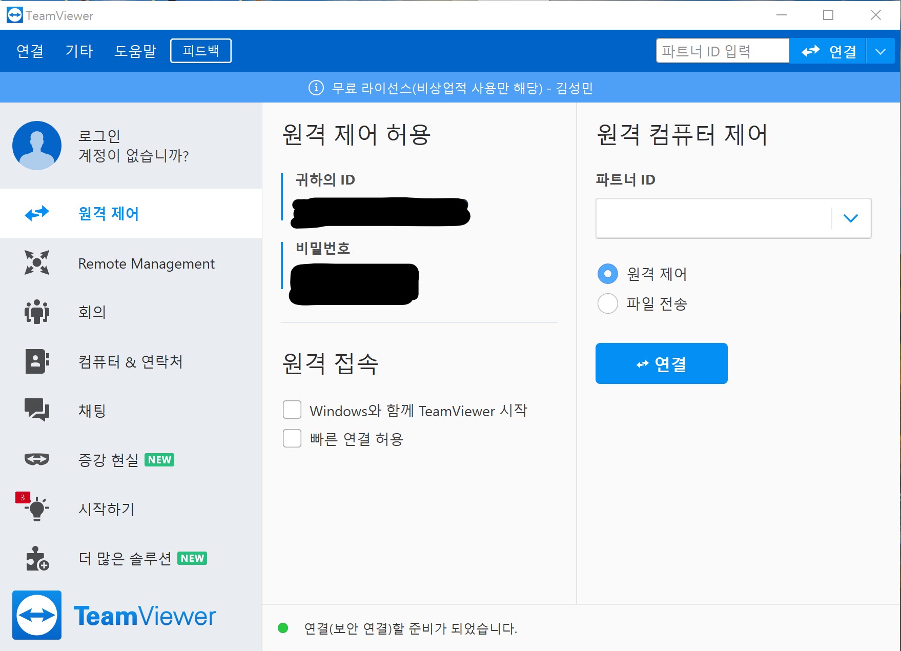The image size is (901, 651).
Task: Click the toolbar 연결 button
Action: (x=828, y=51)
